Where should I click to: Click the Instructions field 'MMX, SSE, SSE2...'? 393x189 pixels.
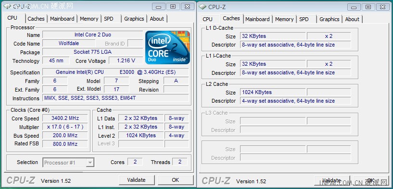click(x=115, y=98)
